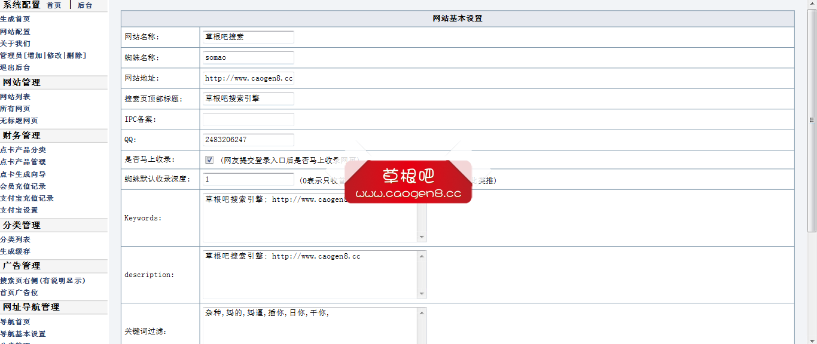The width and height of the screenshot is (817, 344).
Task: Open 网站配置 settings page
Action: 14,31
